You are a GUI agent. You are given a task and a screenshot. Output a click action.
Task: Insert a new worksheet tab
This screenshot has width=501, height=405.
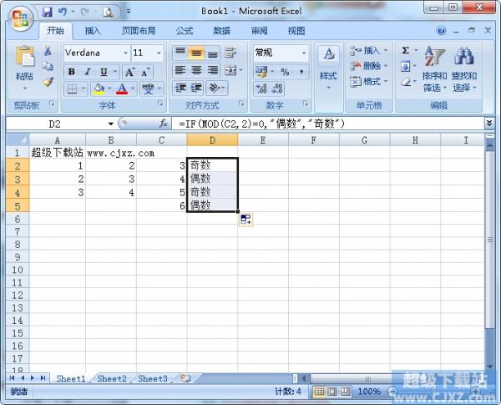185,379
